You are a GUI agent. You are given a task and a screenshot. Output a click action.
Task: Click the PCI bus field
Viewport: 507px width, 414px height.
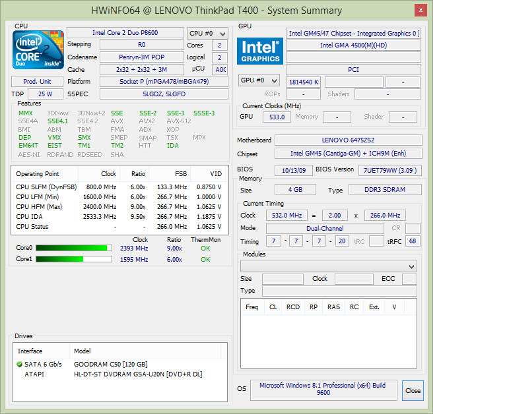(x=353, y=69)
